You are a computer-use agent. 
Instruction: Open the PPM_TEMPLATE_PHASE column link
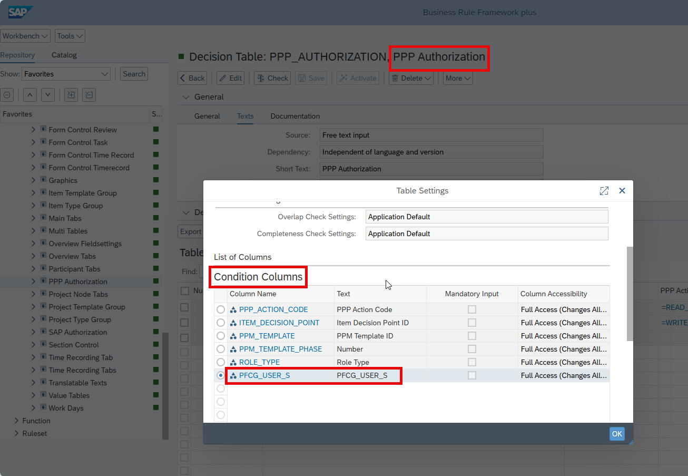(280, 349)
